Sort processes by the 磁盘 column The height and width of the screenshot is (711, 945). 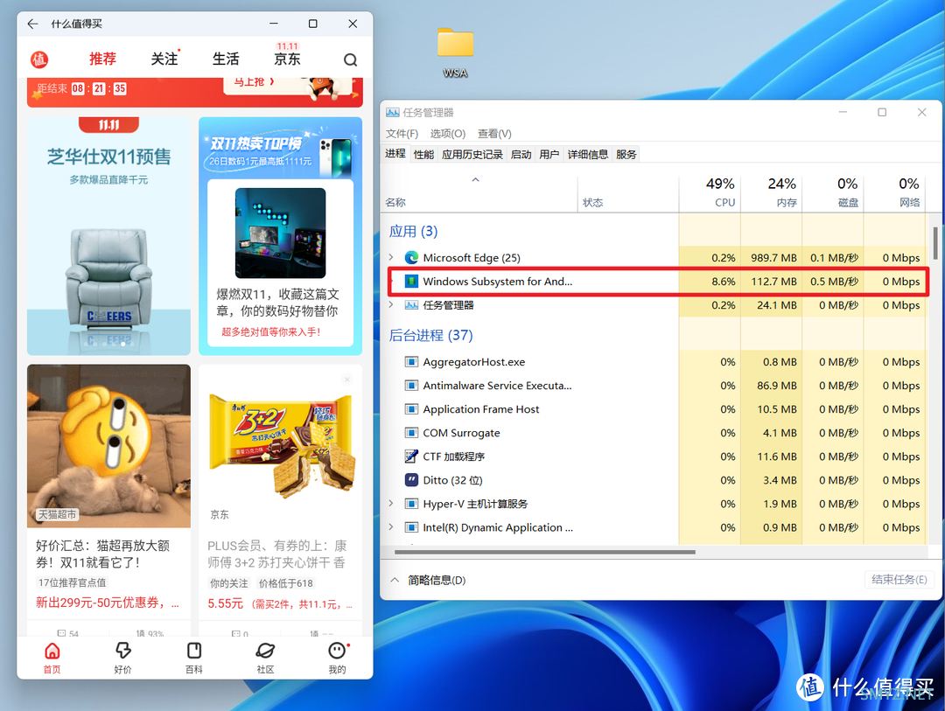[834, 192]
